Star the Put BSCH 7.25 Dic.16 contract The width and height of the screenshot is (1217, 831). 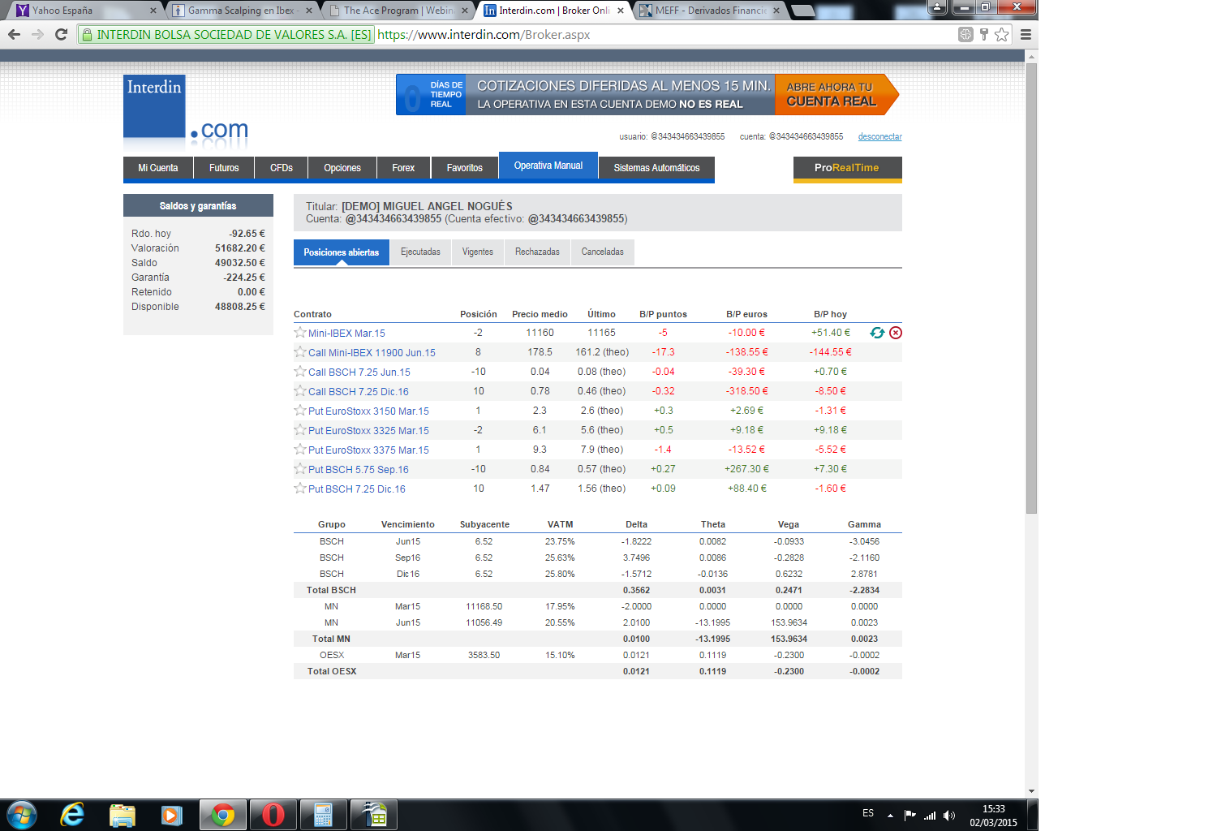(x=300, y=488)
